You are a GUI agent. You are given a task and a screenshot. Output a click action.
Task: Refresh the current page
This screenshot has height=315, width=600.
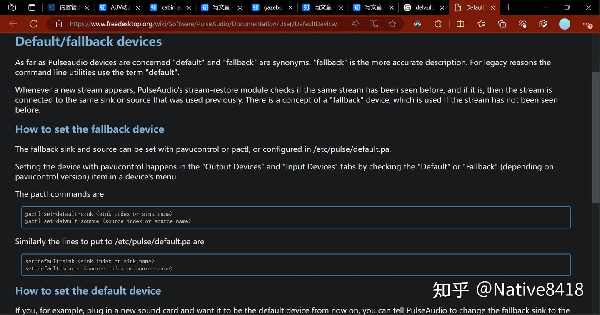34,24
